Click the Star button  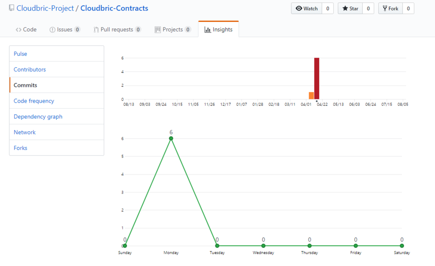[x=350, y=8]
